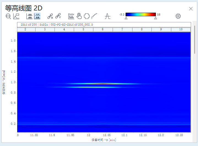Image resolution: width=198 pixels, height=146 pixels.
Task: Select the separate peaks display icon
Action: [x=29, y=16]
